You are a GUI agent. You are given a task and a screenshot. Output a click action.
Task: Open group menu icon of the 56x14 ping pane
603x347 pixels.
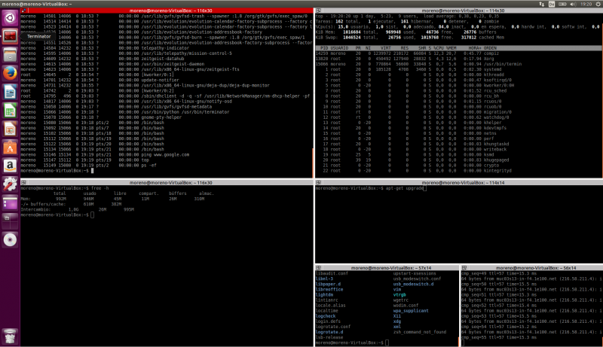[x=464, y=268]
